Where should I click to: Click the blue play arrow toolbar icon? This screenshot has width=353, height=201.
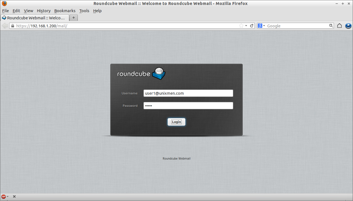pos(348,26)
